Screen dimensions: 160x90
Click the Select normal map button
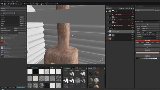tap(13, 35)
